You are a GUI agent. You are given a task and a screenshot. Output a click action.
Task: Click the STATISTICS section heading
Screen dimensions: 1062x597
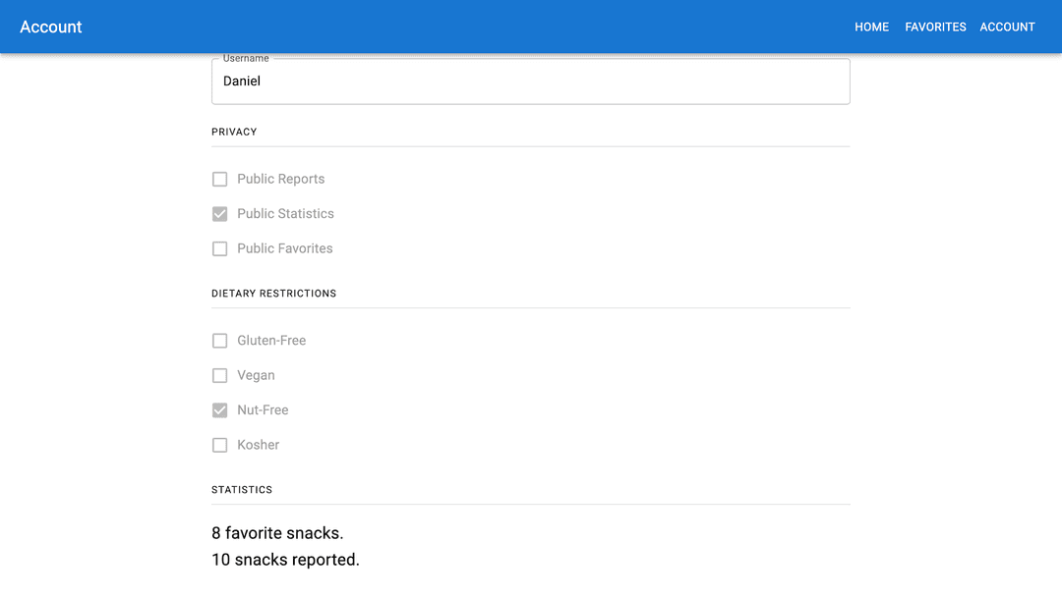(242, 490)
